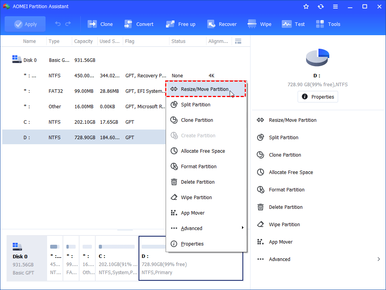Select Disk 0 block in disk map

[27, 258]
